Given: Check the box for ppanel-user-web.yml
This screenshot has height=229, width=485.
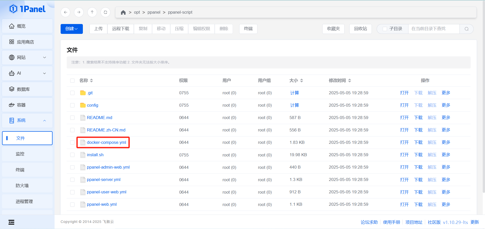Looking at the screenshot, I should pos(72,192).
